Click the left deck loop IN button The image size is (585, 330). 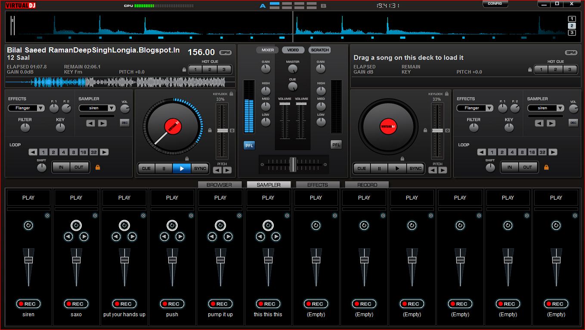[61, 167]
